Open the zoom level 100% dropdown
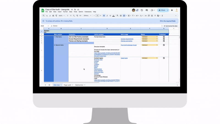This screenshot has height=124, width=220. click(x=61, y=16)
